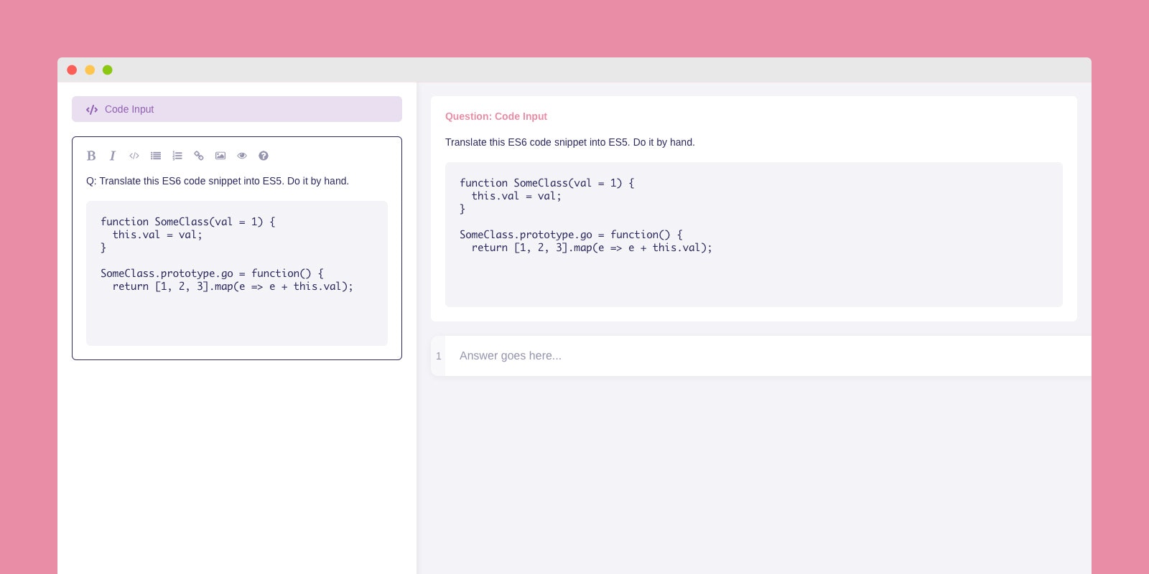Insert unordered bullet list
This screenshot has width=1149, height=574.
(156, 156)
